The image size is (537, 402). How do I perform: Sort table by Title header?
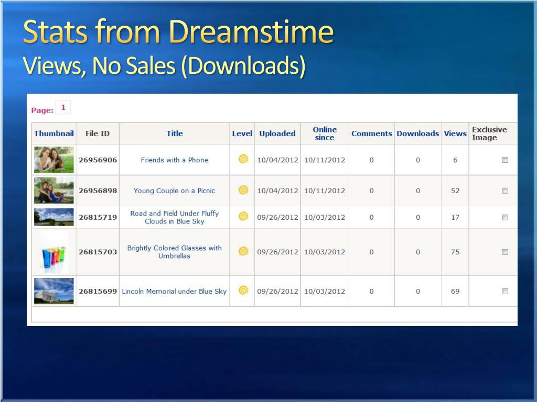click(175, 133)
